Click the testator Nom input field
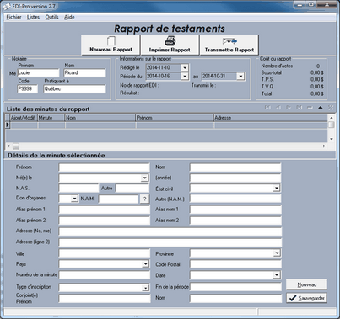The height and width of the screenshot is (319, 340). tap(235, 167)
